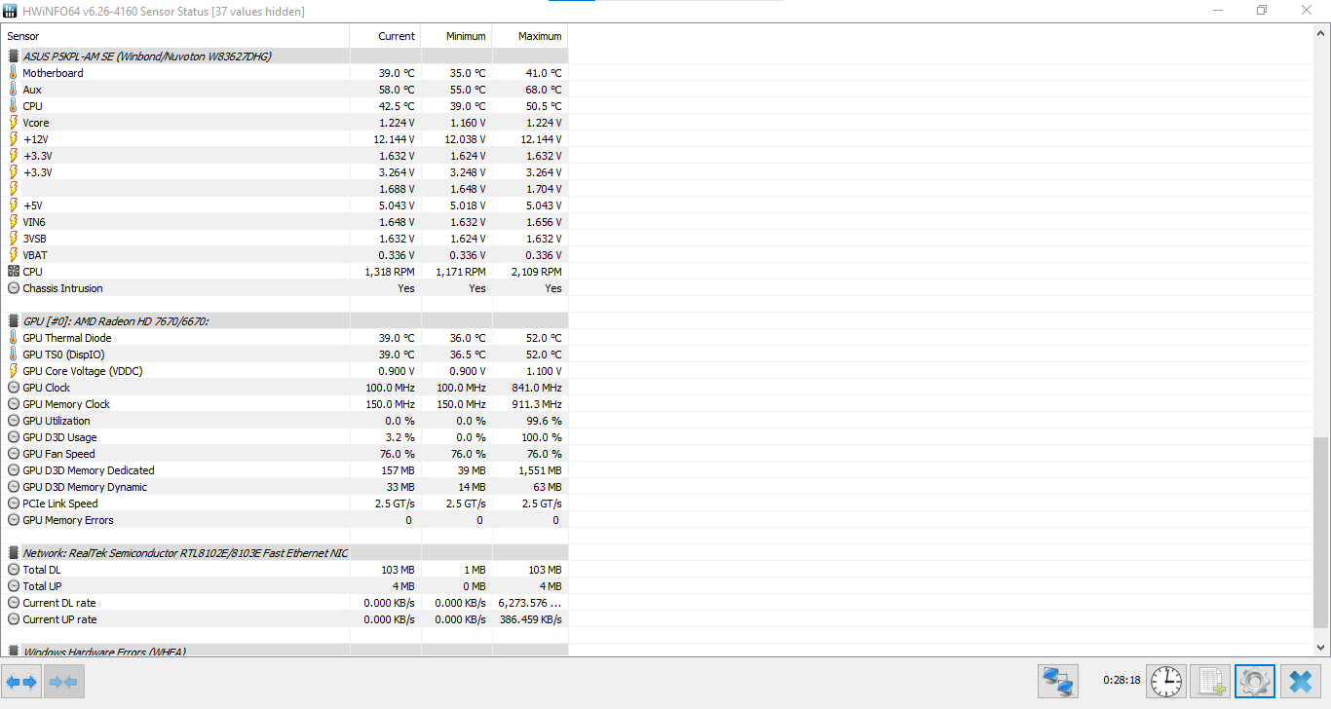Start logging with the sheet-plus icon
The width and height of the screenshot is (1331, 709).
coord(1210,682)
